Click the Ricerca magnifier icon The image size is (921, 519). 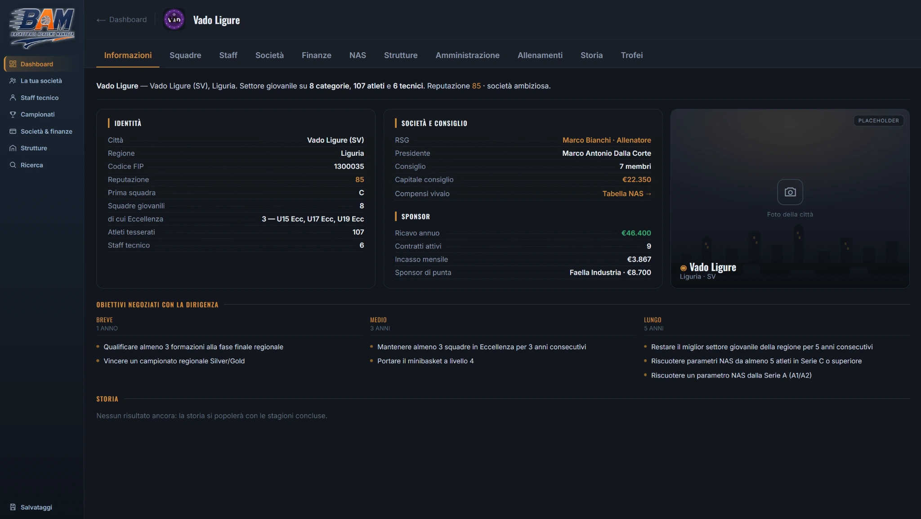coord(13,165)
